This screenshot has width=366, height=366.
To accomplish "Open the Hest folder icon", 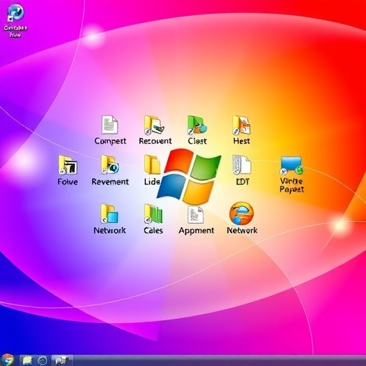I will [x=242, y=125].
